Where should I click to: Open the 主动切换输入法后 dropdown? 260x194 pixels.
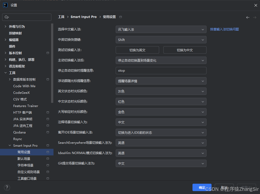coord(161,61)
